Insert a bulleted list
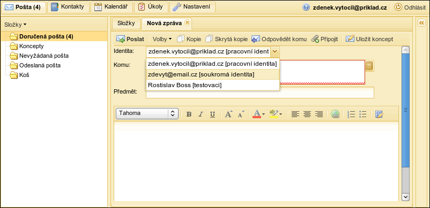This screenshot has width=430, height=208. click(362, 114)
